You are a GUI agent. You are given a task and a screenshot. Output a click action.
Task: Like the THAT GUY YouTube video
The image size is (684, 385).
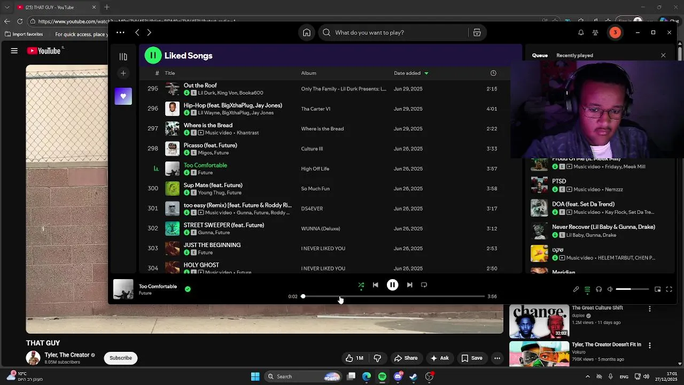(x=354, y=358)
